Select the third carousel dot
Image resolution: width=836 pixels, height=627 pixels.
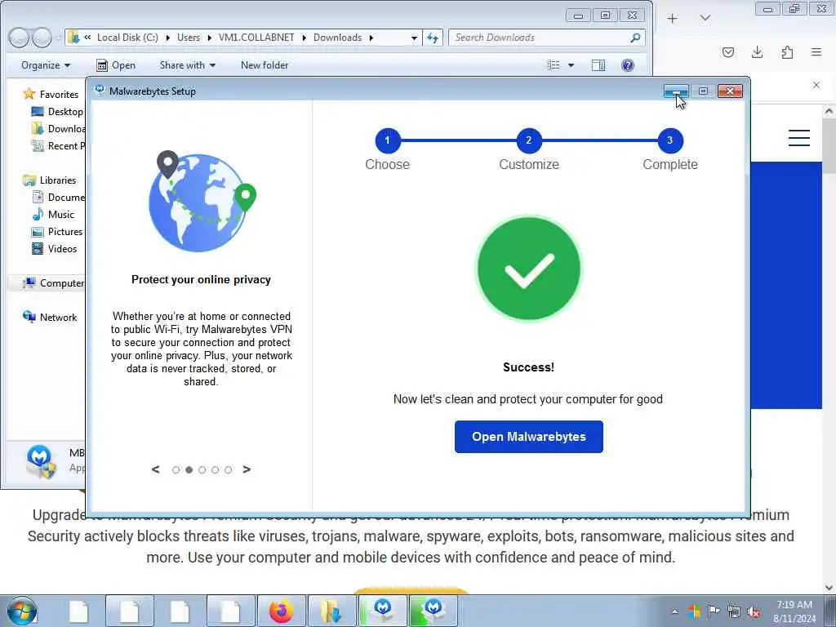[202, 469]
